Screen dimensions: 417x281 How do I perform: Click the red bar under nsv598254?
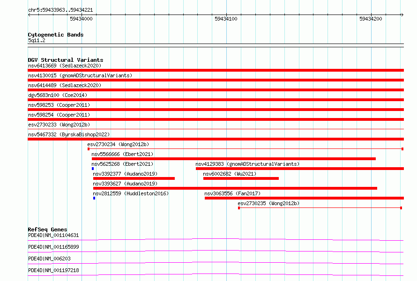tap(216, 119)
